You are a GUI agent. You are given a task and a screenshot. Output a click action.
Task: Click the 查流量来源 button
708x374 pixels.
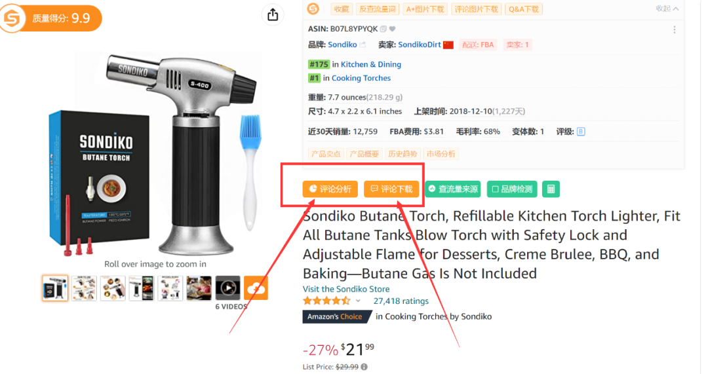coord(453,189)
